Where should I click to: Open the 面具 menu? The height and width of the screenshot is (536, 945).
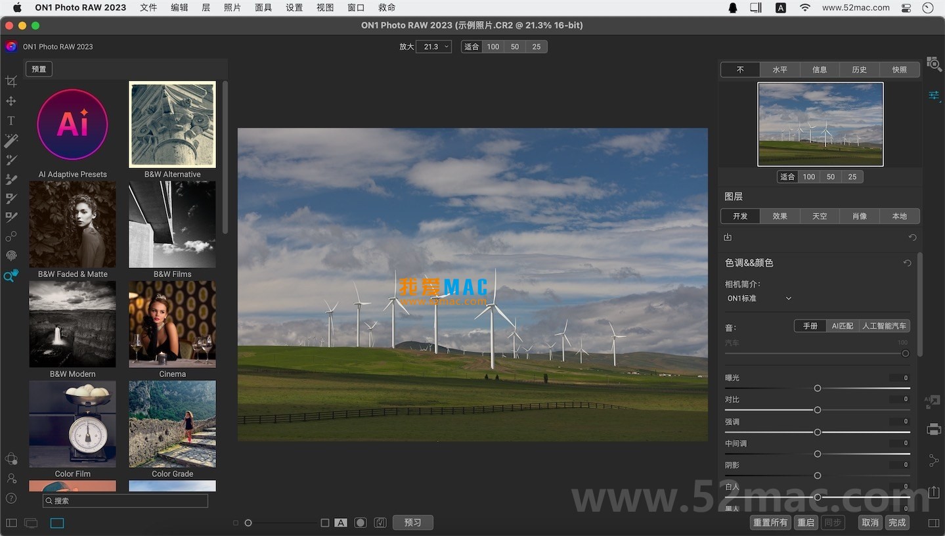click(263, 8)
